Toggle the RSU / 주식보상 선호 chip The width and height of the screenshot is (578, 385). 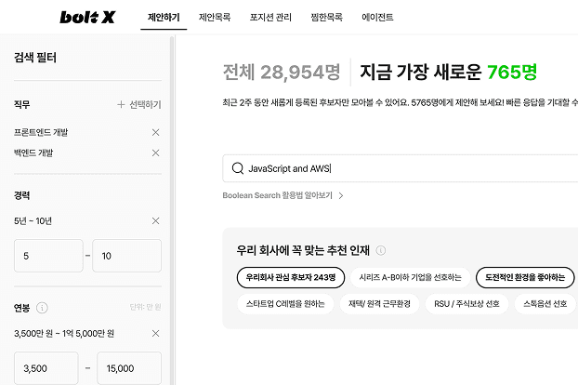coord(466,304)
